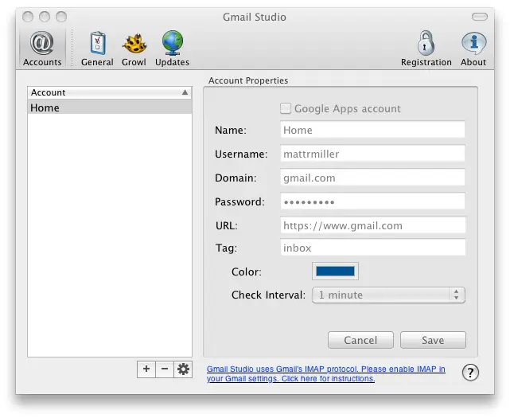Open the Registration padlock pane
510x418 pixels.
[x=426, y=49]
